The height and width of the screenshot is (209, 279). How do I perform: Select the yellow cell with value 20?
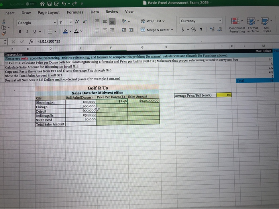pos(224,95)
